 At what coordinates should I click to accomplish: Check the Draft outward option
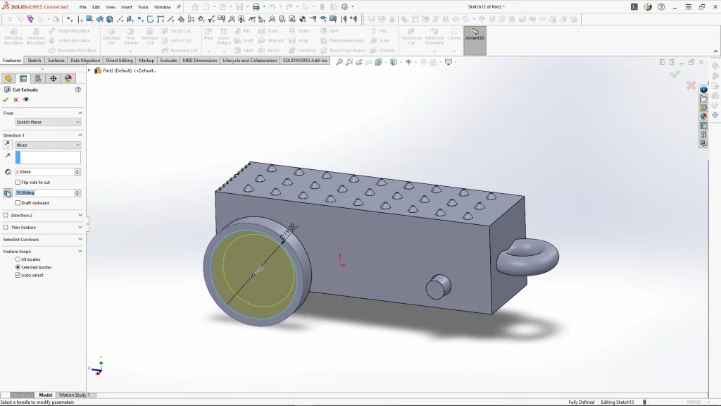pyautogui.click(x=18, y=203)
